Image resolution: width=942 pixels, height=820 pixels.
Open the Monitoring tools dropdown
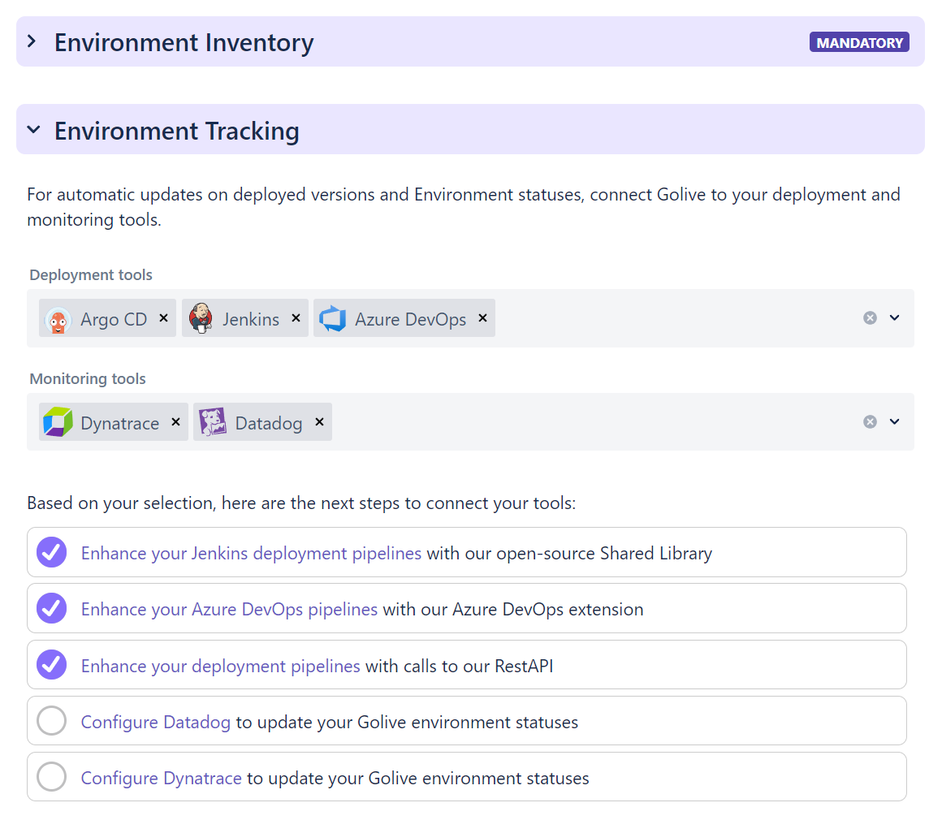tap(895, 422)
